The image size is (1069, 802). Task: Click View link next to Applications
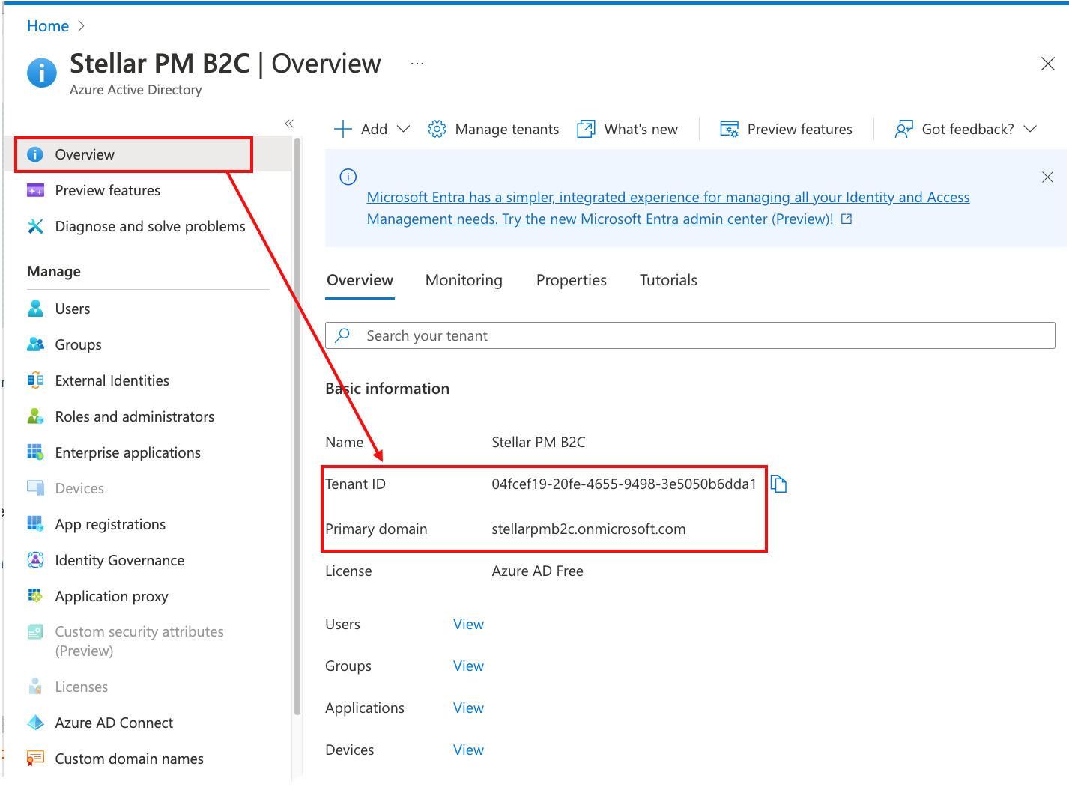(468, 708)
